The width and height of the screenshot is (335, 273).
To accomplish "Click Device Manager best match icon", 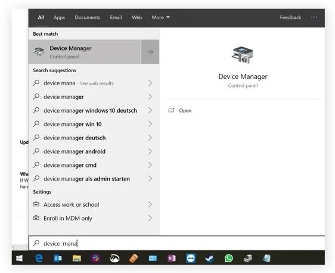I will tap(39, 52).
